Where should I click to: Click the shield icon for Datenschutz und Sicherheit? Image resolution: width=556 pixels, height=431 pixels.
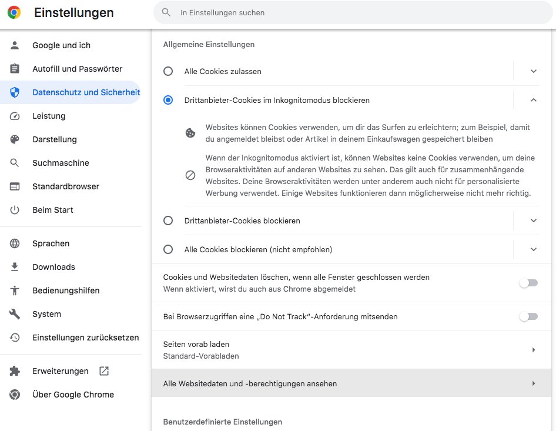tap(15, 92)
